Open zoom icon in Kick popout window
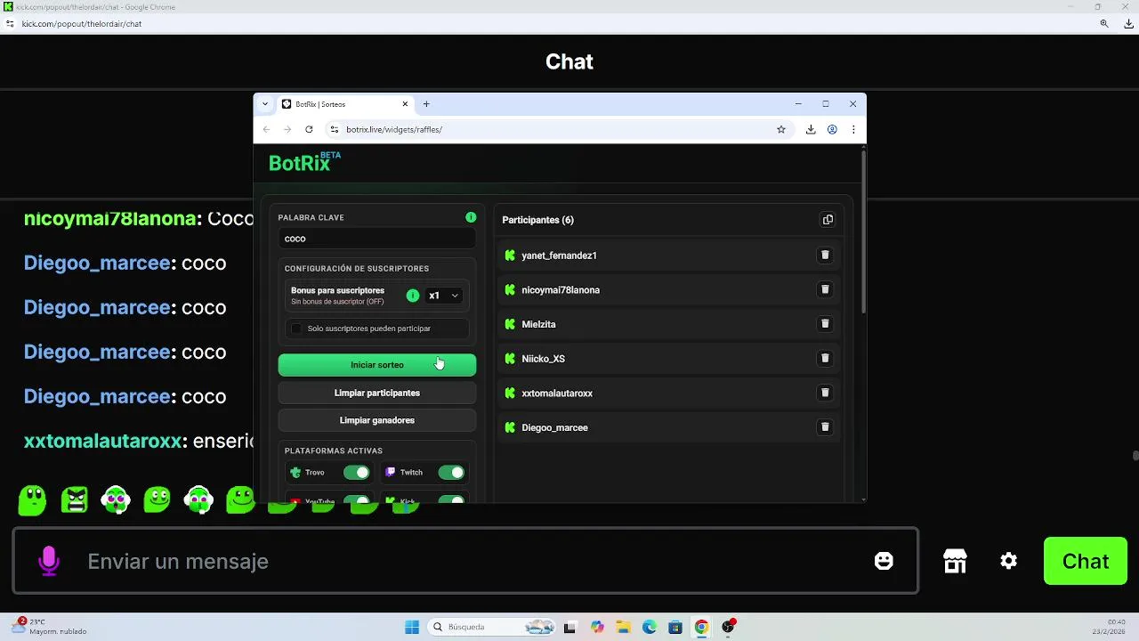This screenshot has width=1139, height=641. click(1104, 24)
